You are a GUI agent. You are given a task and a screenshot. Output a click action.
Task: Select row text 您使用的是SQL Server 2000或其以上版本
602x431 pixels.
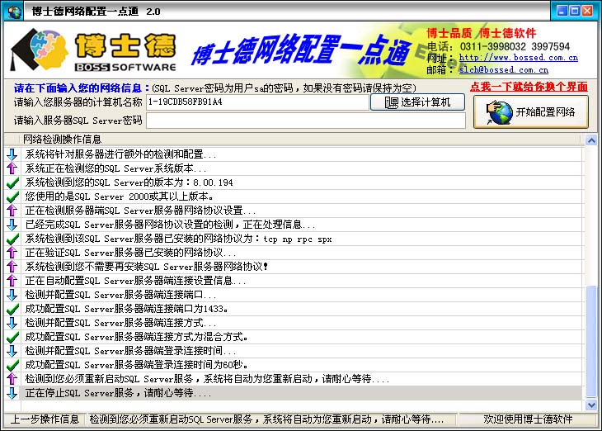pyautogui.click(x=119, y=197)
